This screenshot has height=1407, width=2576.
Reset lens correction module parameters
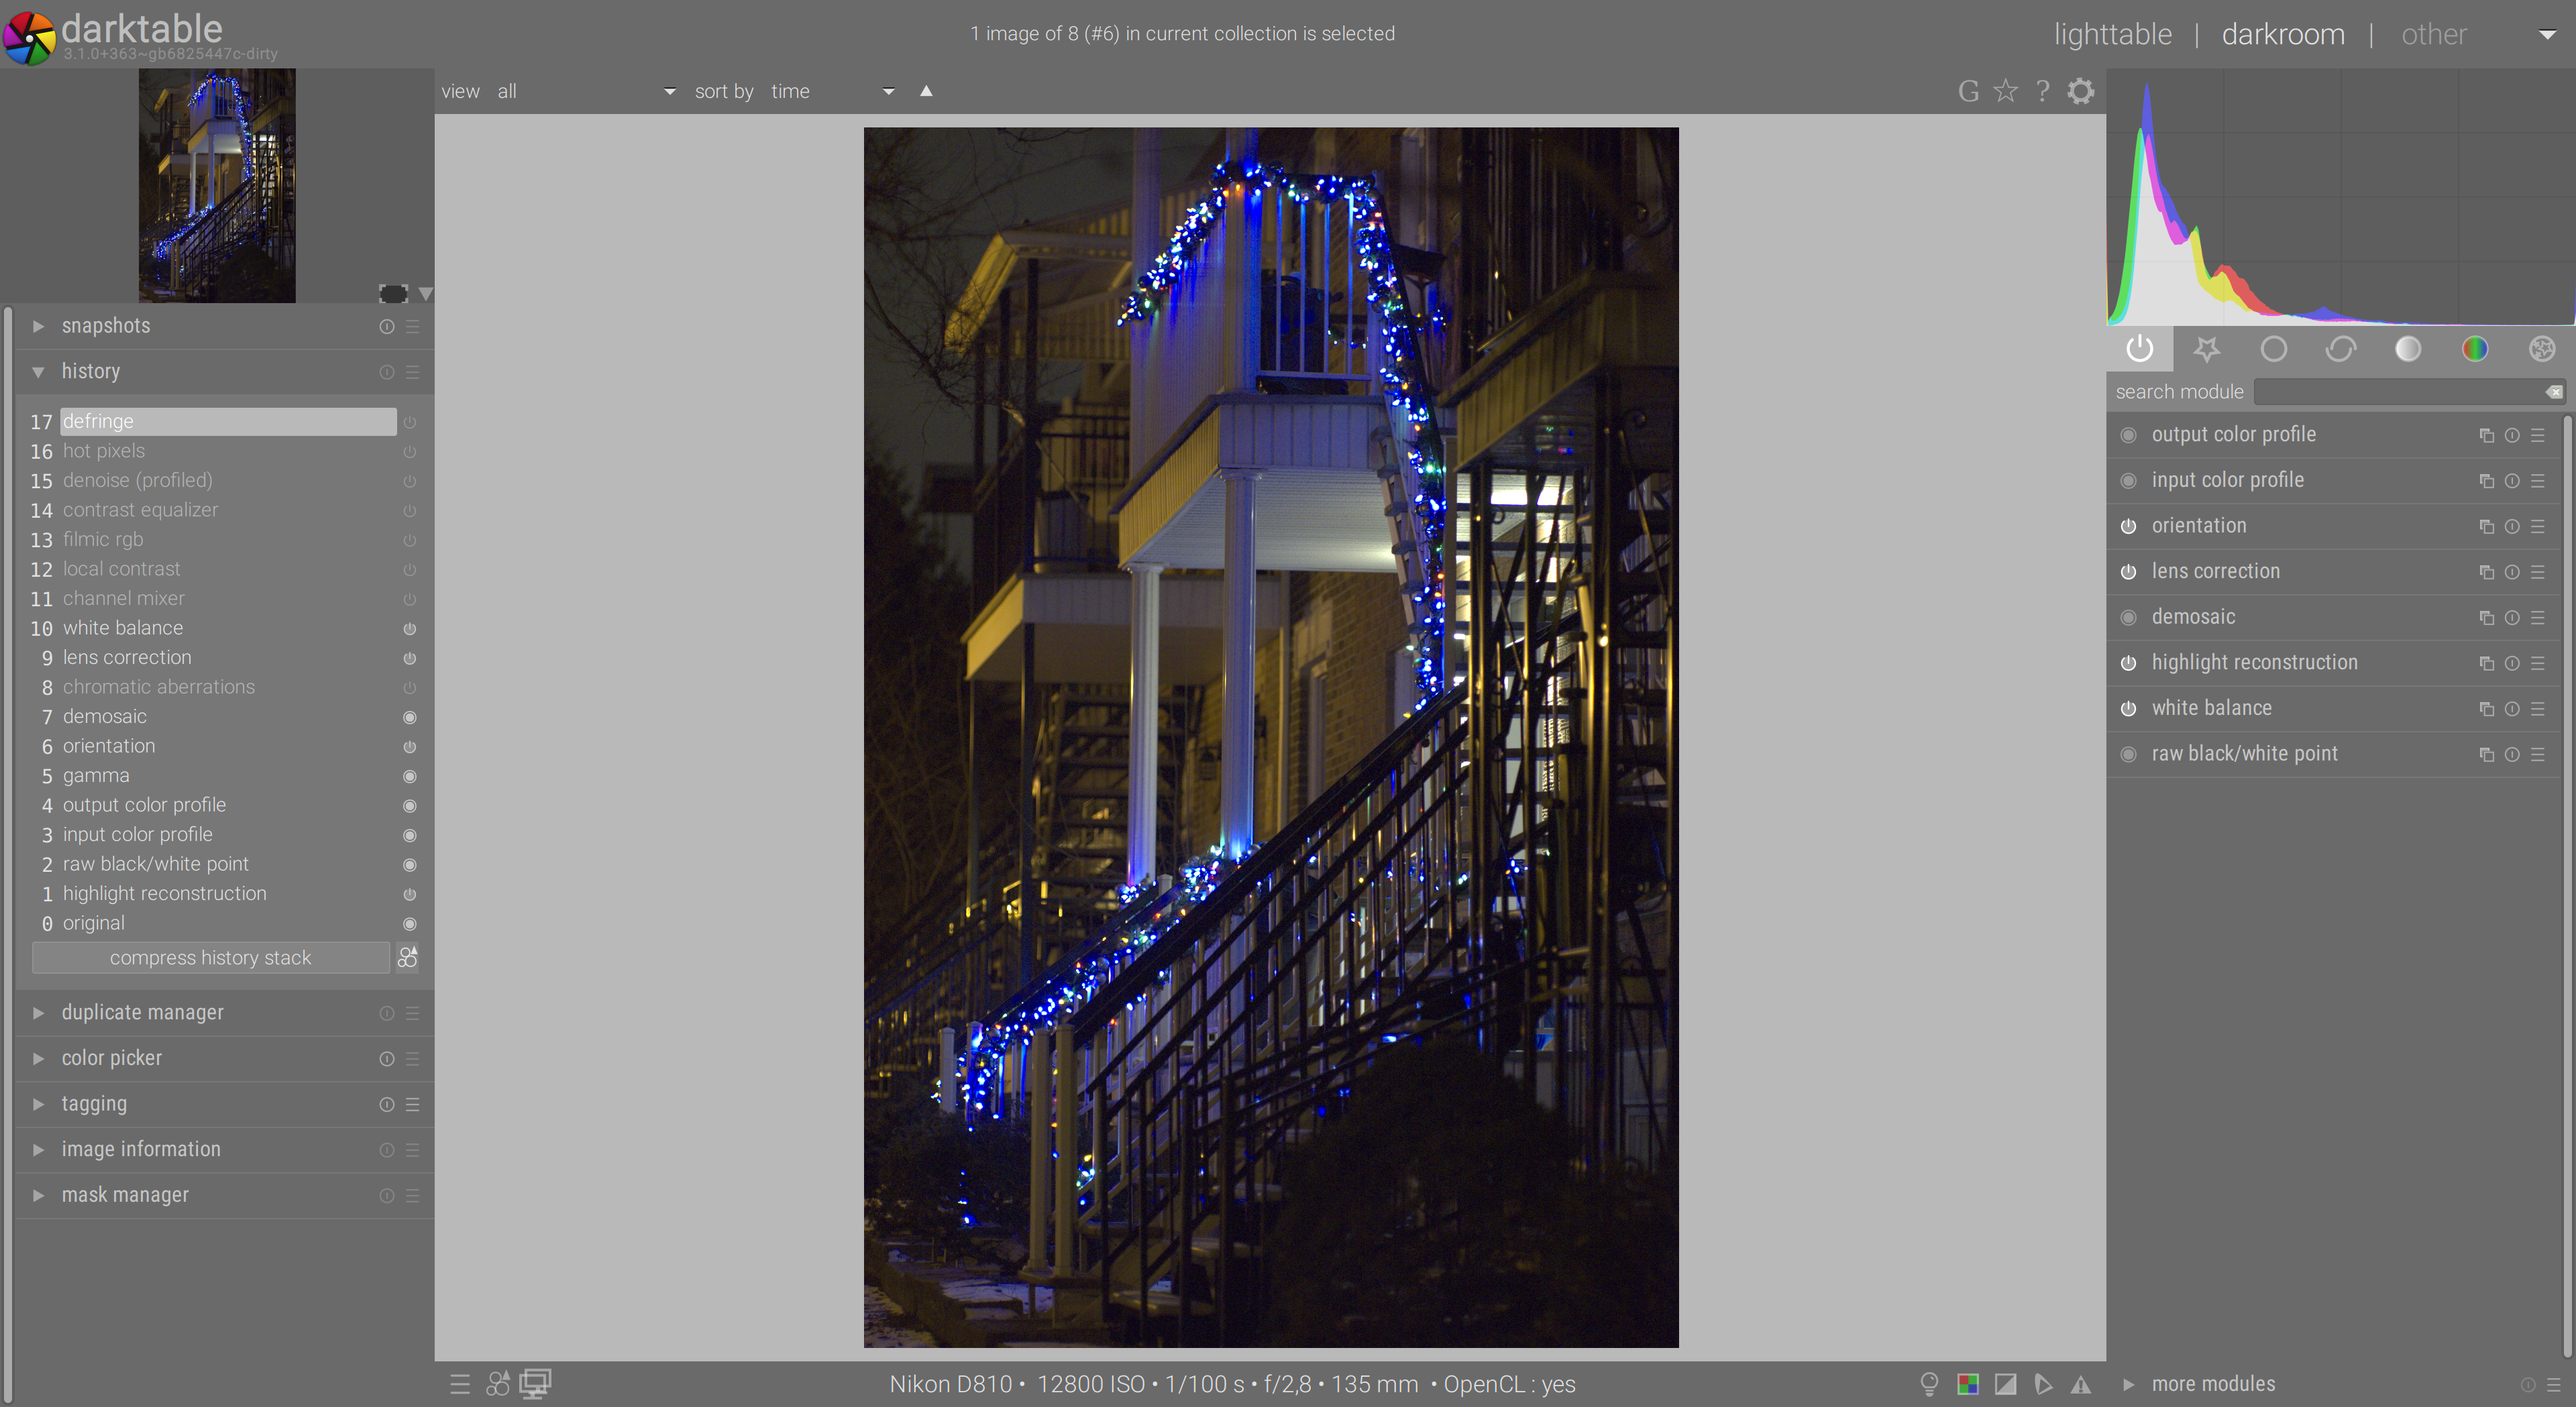(x=2512, y=572)
